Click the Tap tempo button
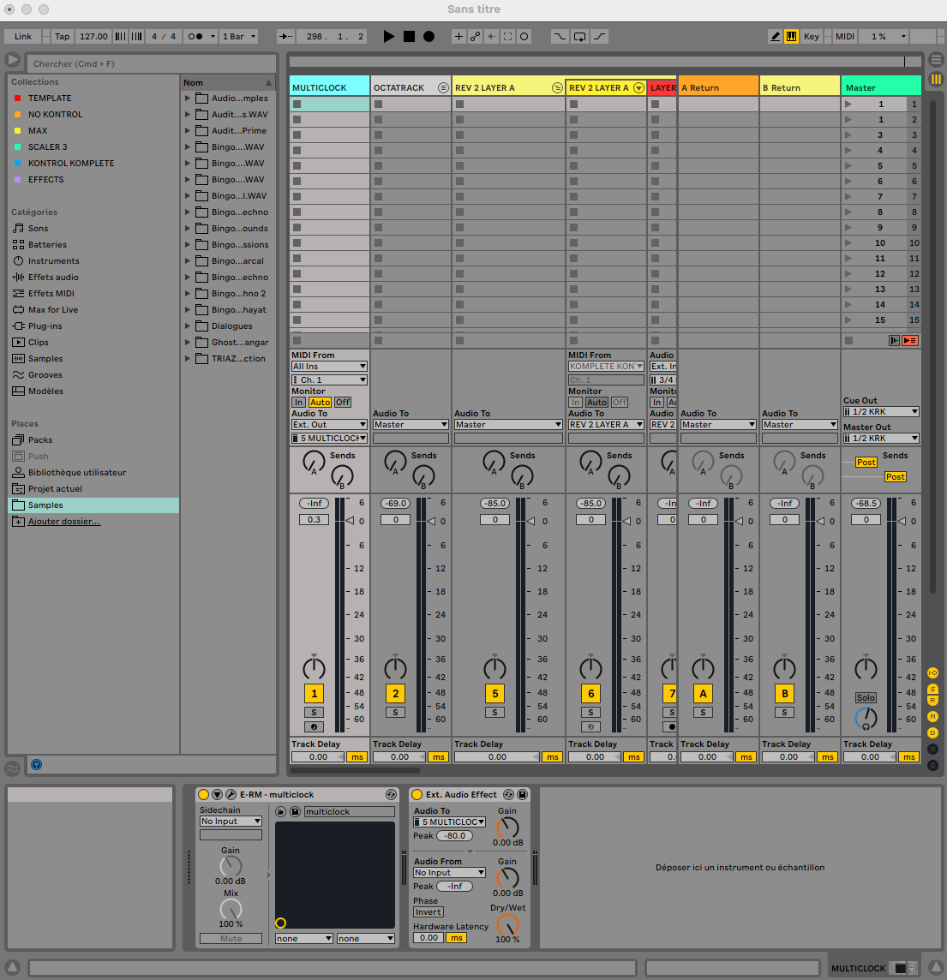 [x=63, y=37]
